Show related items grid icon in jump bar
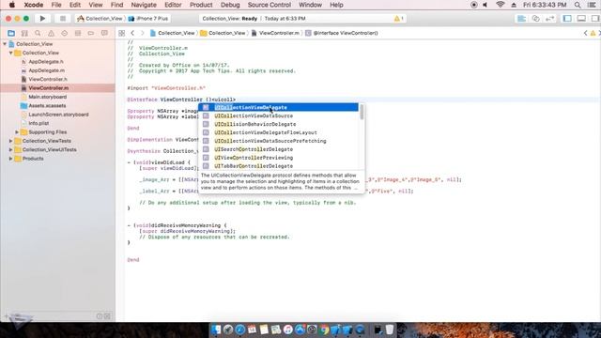The image size is (601, 338). (x=121, y=34)
